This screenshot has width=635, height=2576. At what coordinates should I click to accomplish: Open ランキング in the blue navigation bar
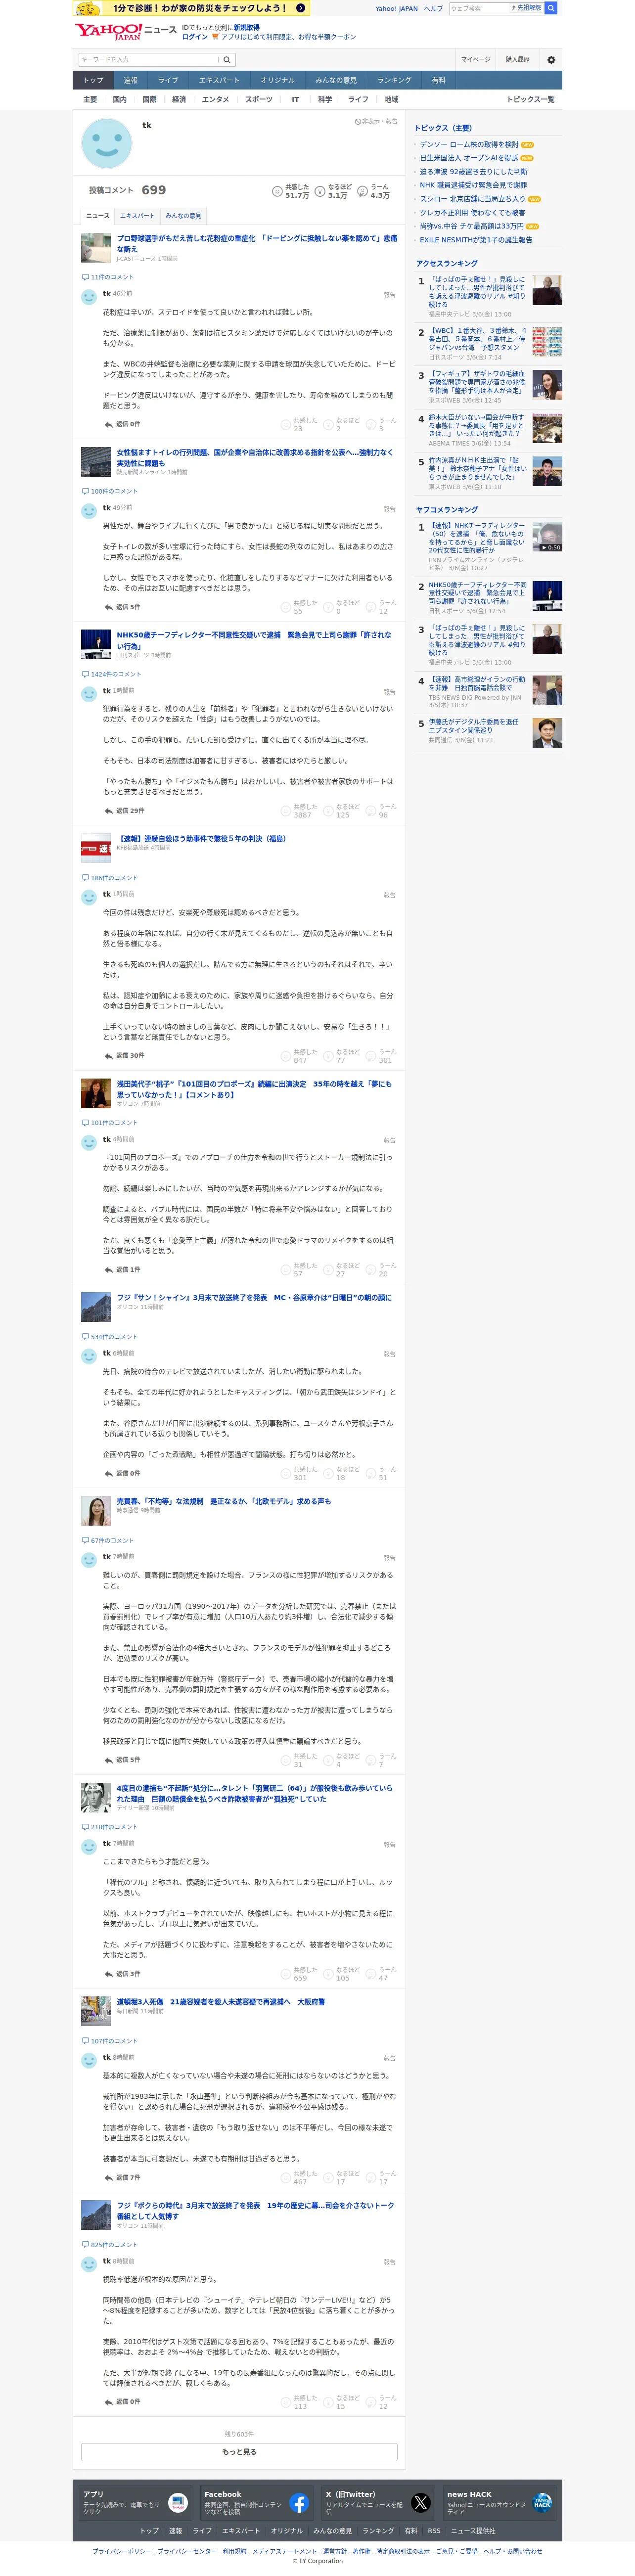click(x=394, y=80)
